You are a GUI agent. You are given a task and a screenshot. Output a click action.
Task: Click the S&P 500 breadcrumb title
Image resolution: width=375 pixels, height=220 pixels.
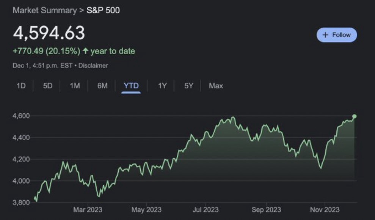pos(103,10)
